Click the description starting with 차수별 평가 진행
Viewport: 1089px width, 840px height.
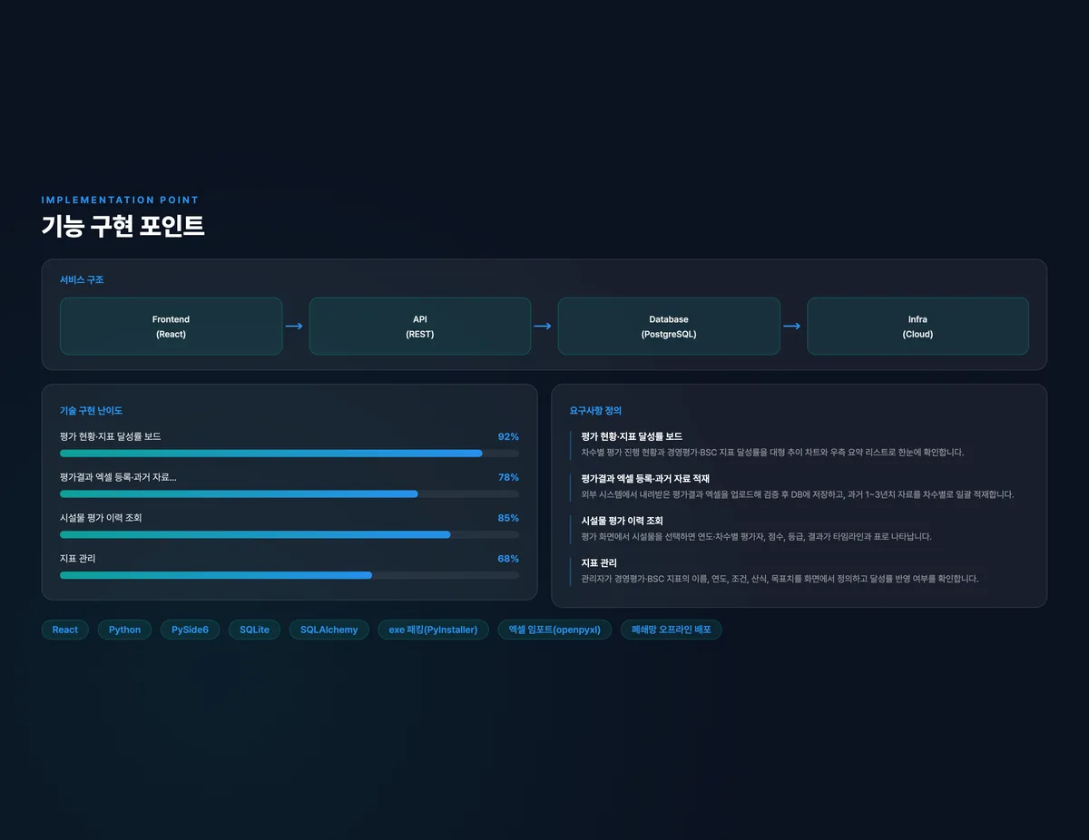tap(773, 452)
